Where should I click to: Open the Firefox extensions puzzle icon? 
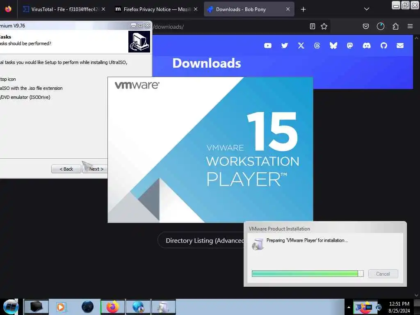pos(395,26)
